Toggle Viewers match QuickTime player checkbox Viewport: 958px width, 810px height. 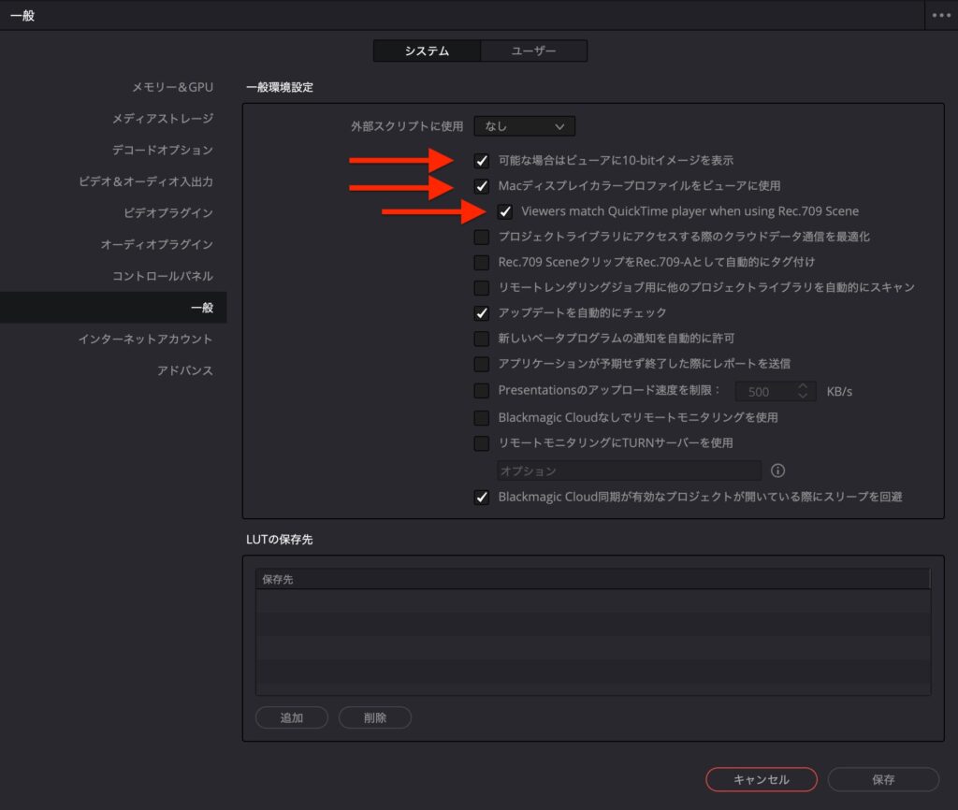pos(505,211)
